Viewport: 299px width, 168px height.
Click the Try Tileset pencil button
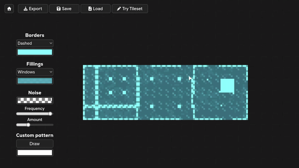[x=130, y=9]
